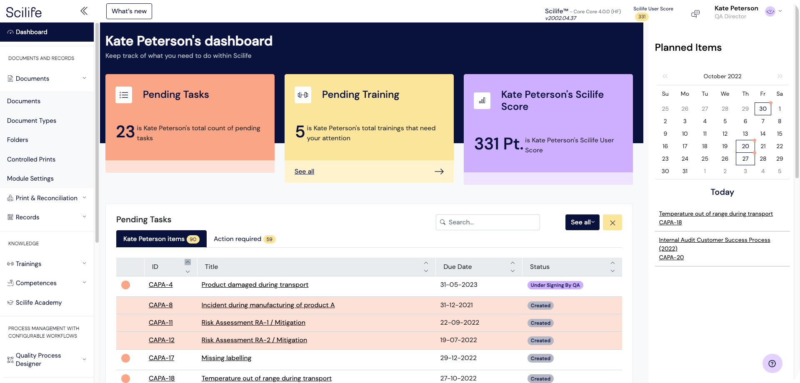Go to the previous month in calendar
Screen dimensions: 800x383
(665, 76)
